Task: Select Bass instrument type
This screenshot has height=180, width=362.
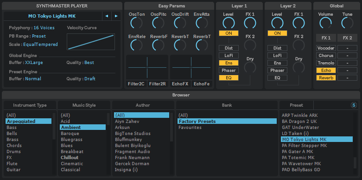Action: point(29,127)
